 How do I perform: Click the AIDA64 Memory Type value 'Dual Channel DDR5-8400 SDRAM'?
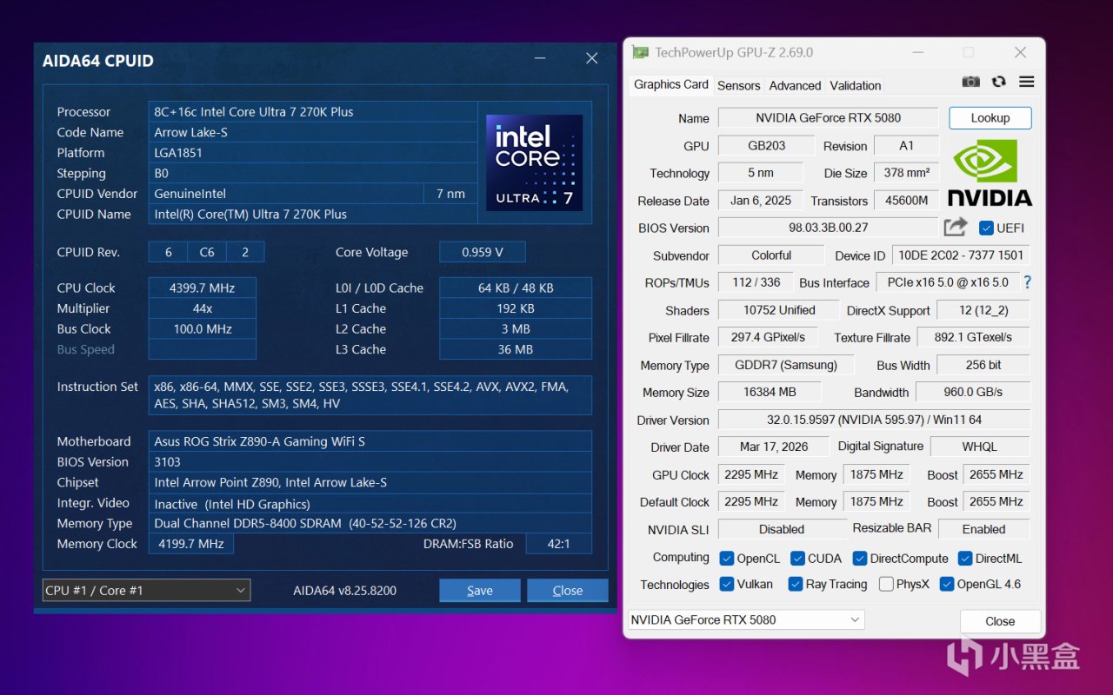pyautogui.click(x=370, y=523)
